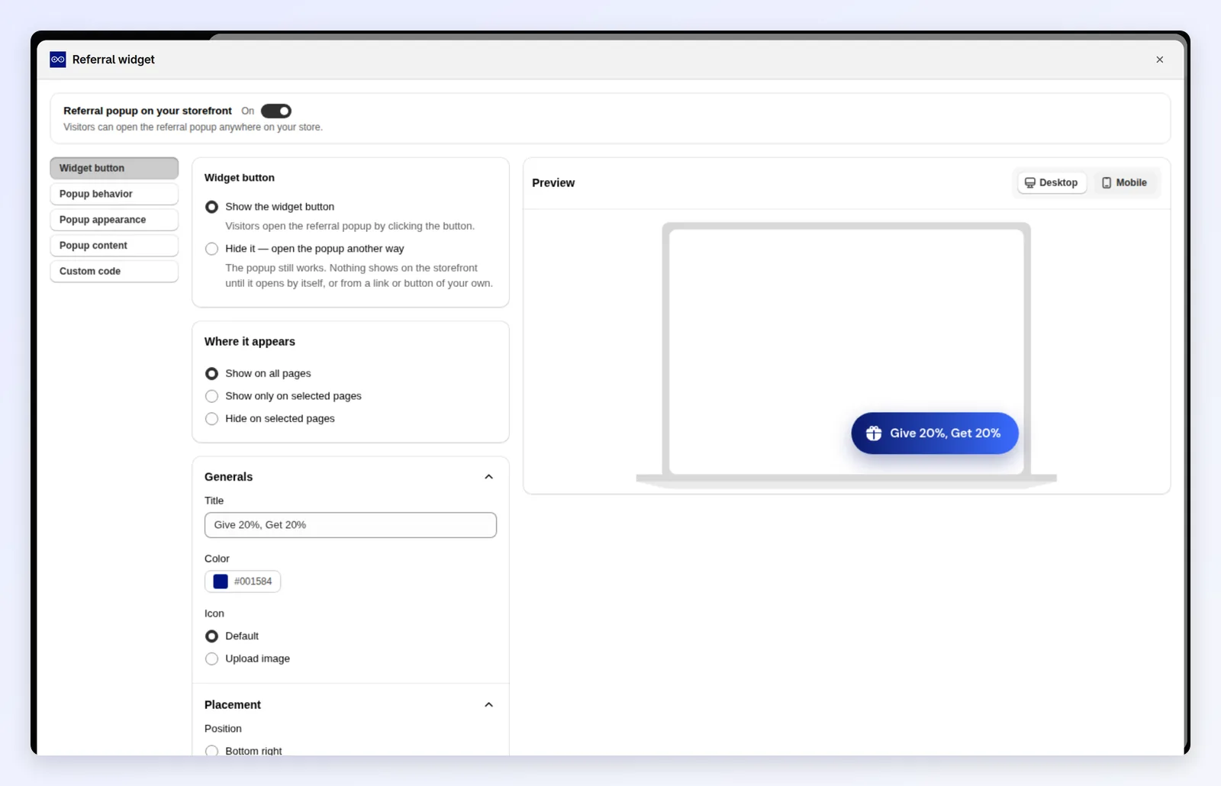Choose Hide on selected pages
1221x786 pixels.
tap(211, 419)
